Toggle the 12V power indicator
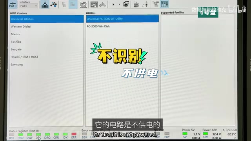This screenshot has width=251, height=141. point(206,134)
